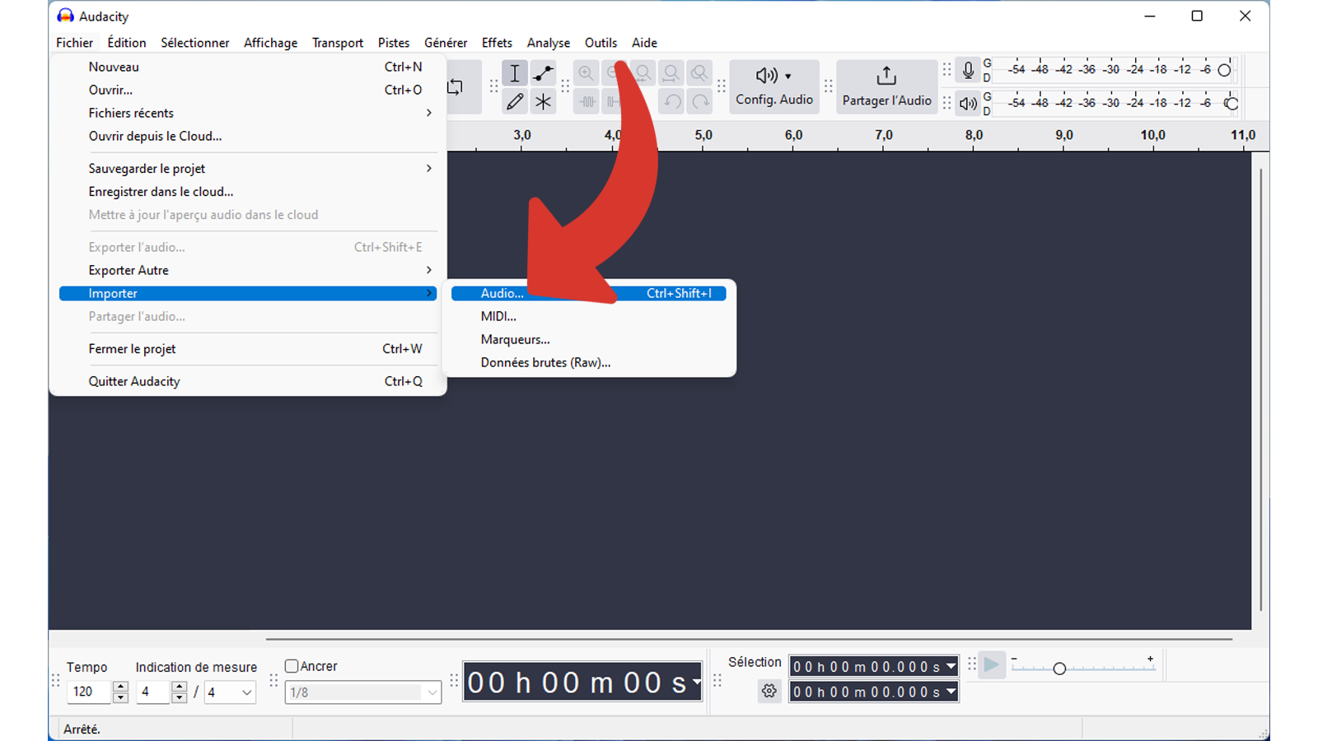This screenshot has height=741, width=1318.
Task: Click the microphone recording meter icon
Action: pos(967,70)
